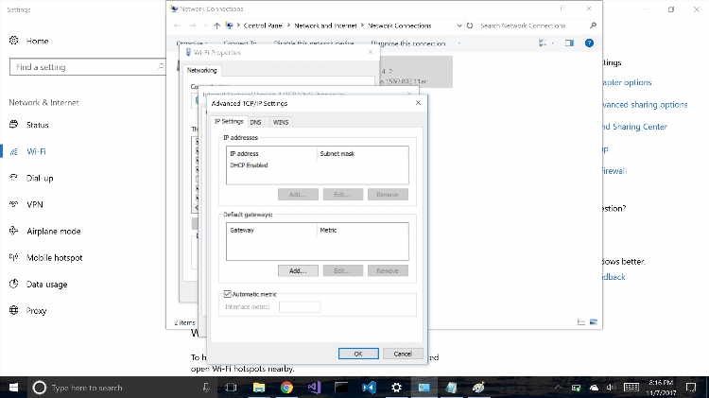The image size is (709, 398).
Task: Click the Find a setting search box
Action: coord(87,67)
